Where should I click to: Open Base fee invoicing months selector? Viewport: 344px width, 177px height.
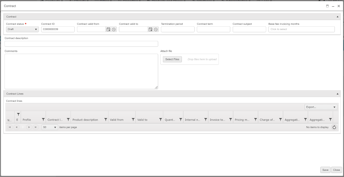tap(301, 29)
